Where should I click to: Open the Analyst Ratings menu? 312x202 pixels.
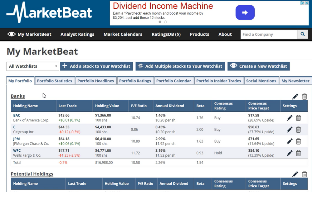pos(77,34)
